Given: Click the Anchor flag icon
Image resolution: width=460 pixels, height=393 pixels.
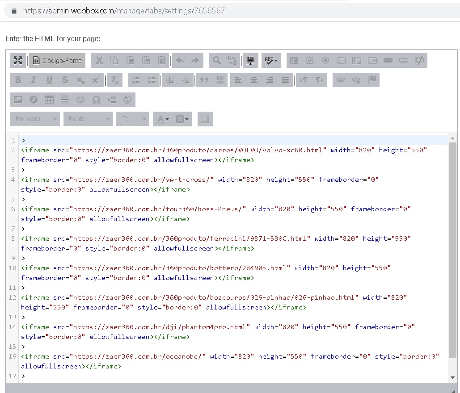Looking at the screenshot, I should [371, 80].
